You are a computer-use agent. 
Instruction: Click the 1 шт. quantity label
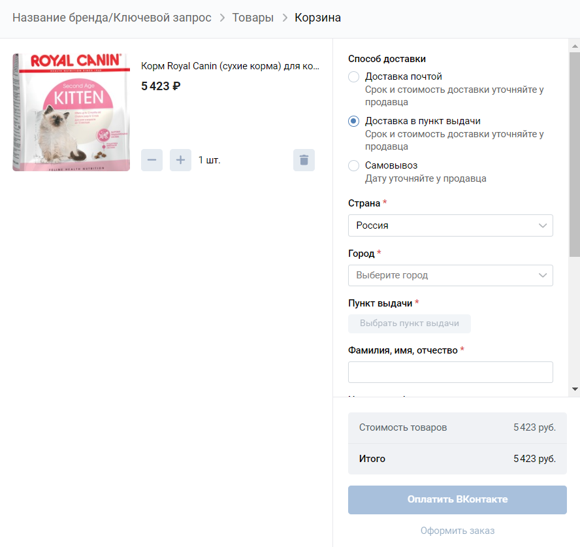coord(210,160)
